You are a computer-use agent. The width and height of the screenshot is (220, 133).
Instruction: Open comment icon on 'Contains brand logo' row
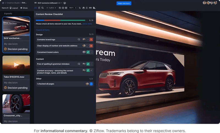[x=79, y=39]
